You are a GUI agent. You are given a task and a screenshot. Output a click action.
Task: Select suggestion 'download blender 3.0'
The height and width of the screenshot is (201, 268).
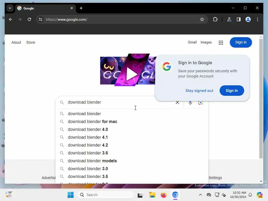pyautogui.click(x=132, y=169)
